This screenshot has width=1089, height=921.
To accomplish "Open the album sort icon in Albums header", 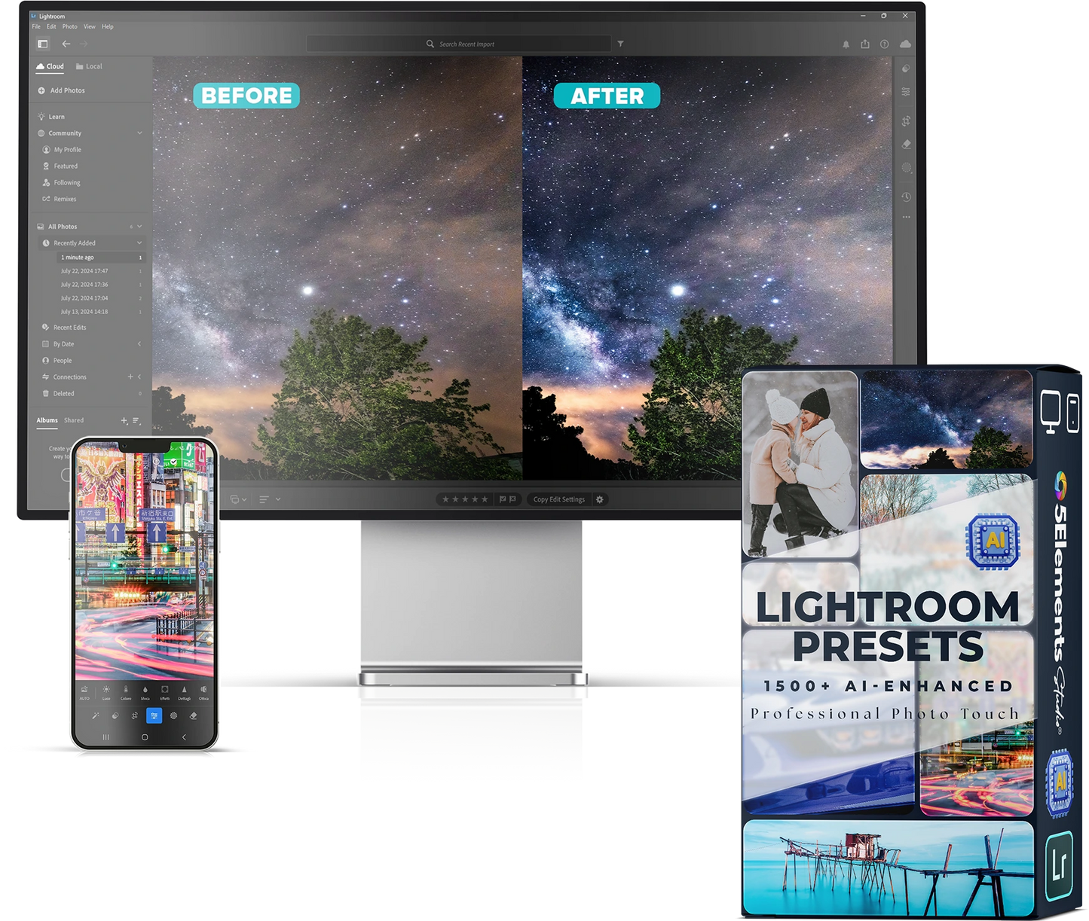I will (136, 420).
